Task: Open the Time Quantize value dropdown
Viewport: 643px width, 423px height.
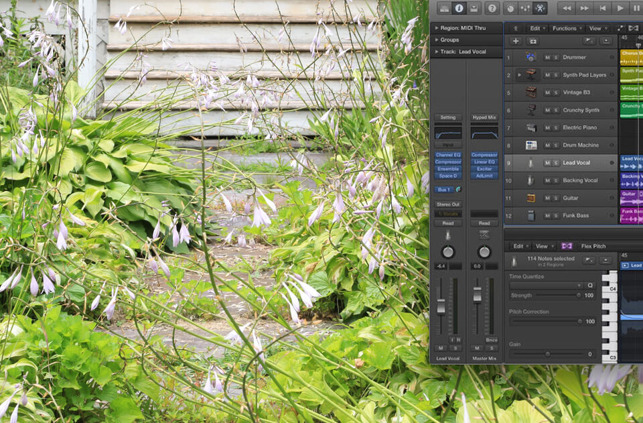Action: click(547, 286)
